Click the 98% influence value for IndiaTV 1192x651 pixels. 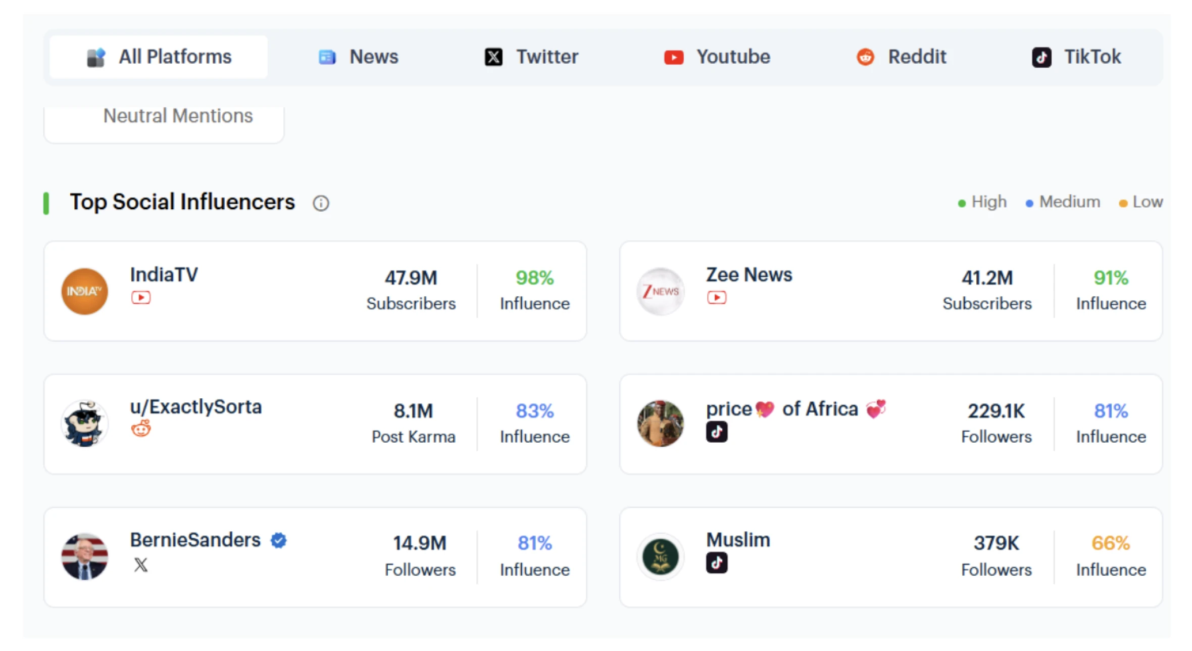tap(534, 278)
